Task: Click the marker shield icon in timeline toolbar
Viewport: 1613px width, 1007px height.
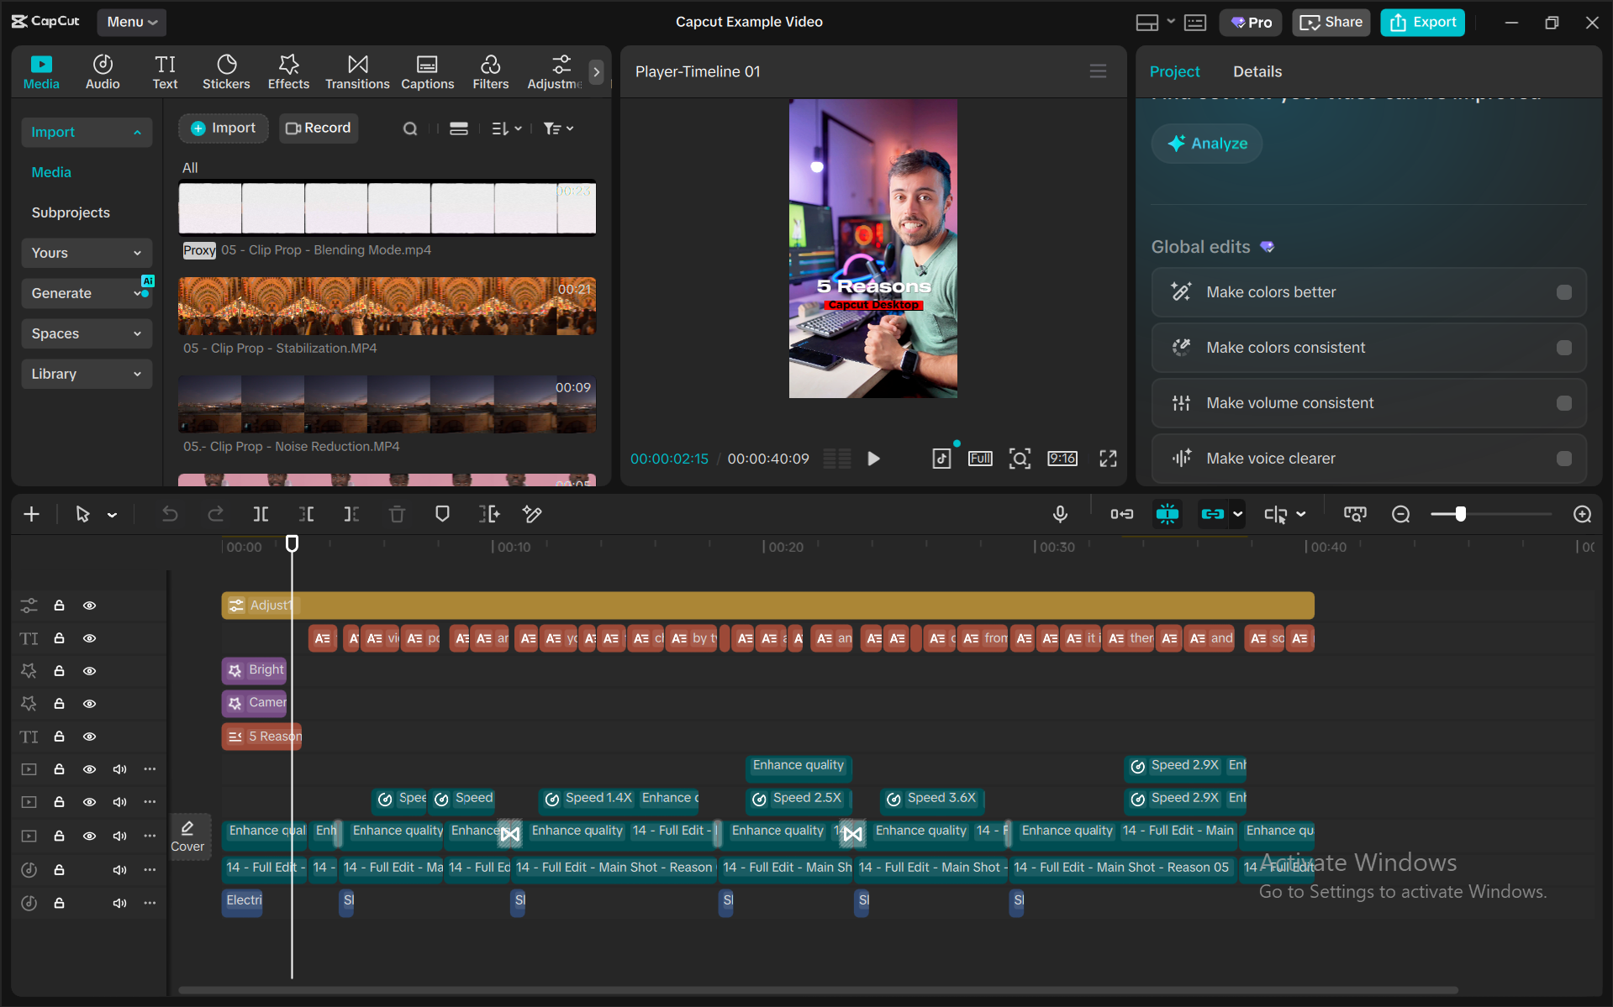Action: click(442, 514)
